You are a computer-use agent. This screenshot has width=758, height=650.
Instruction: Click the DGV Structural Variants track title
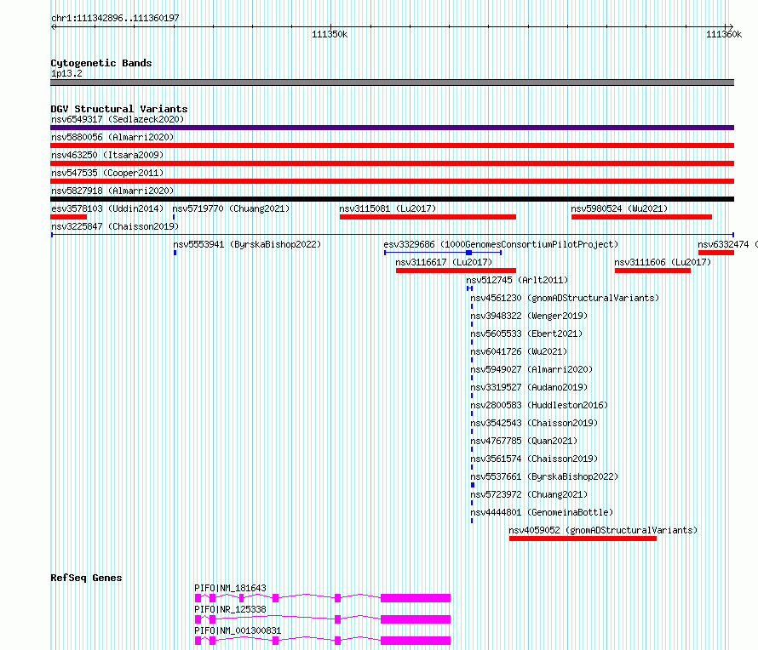119,109
